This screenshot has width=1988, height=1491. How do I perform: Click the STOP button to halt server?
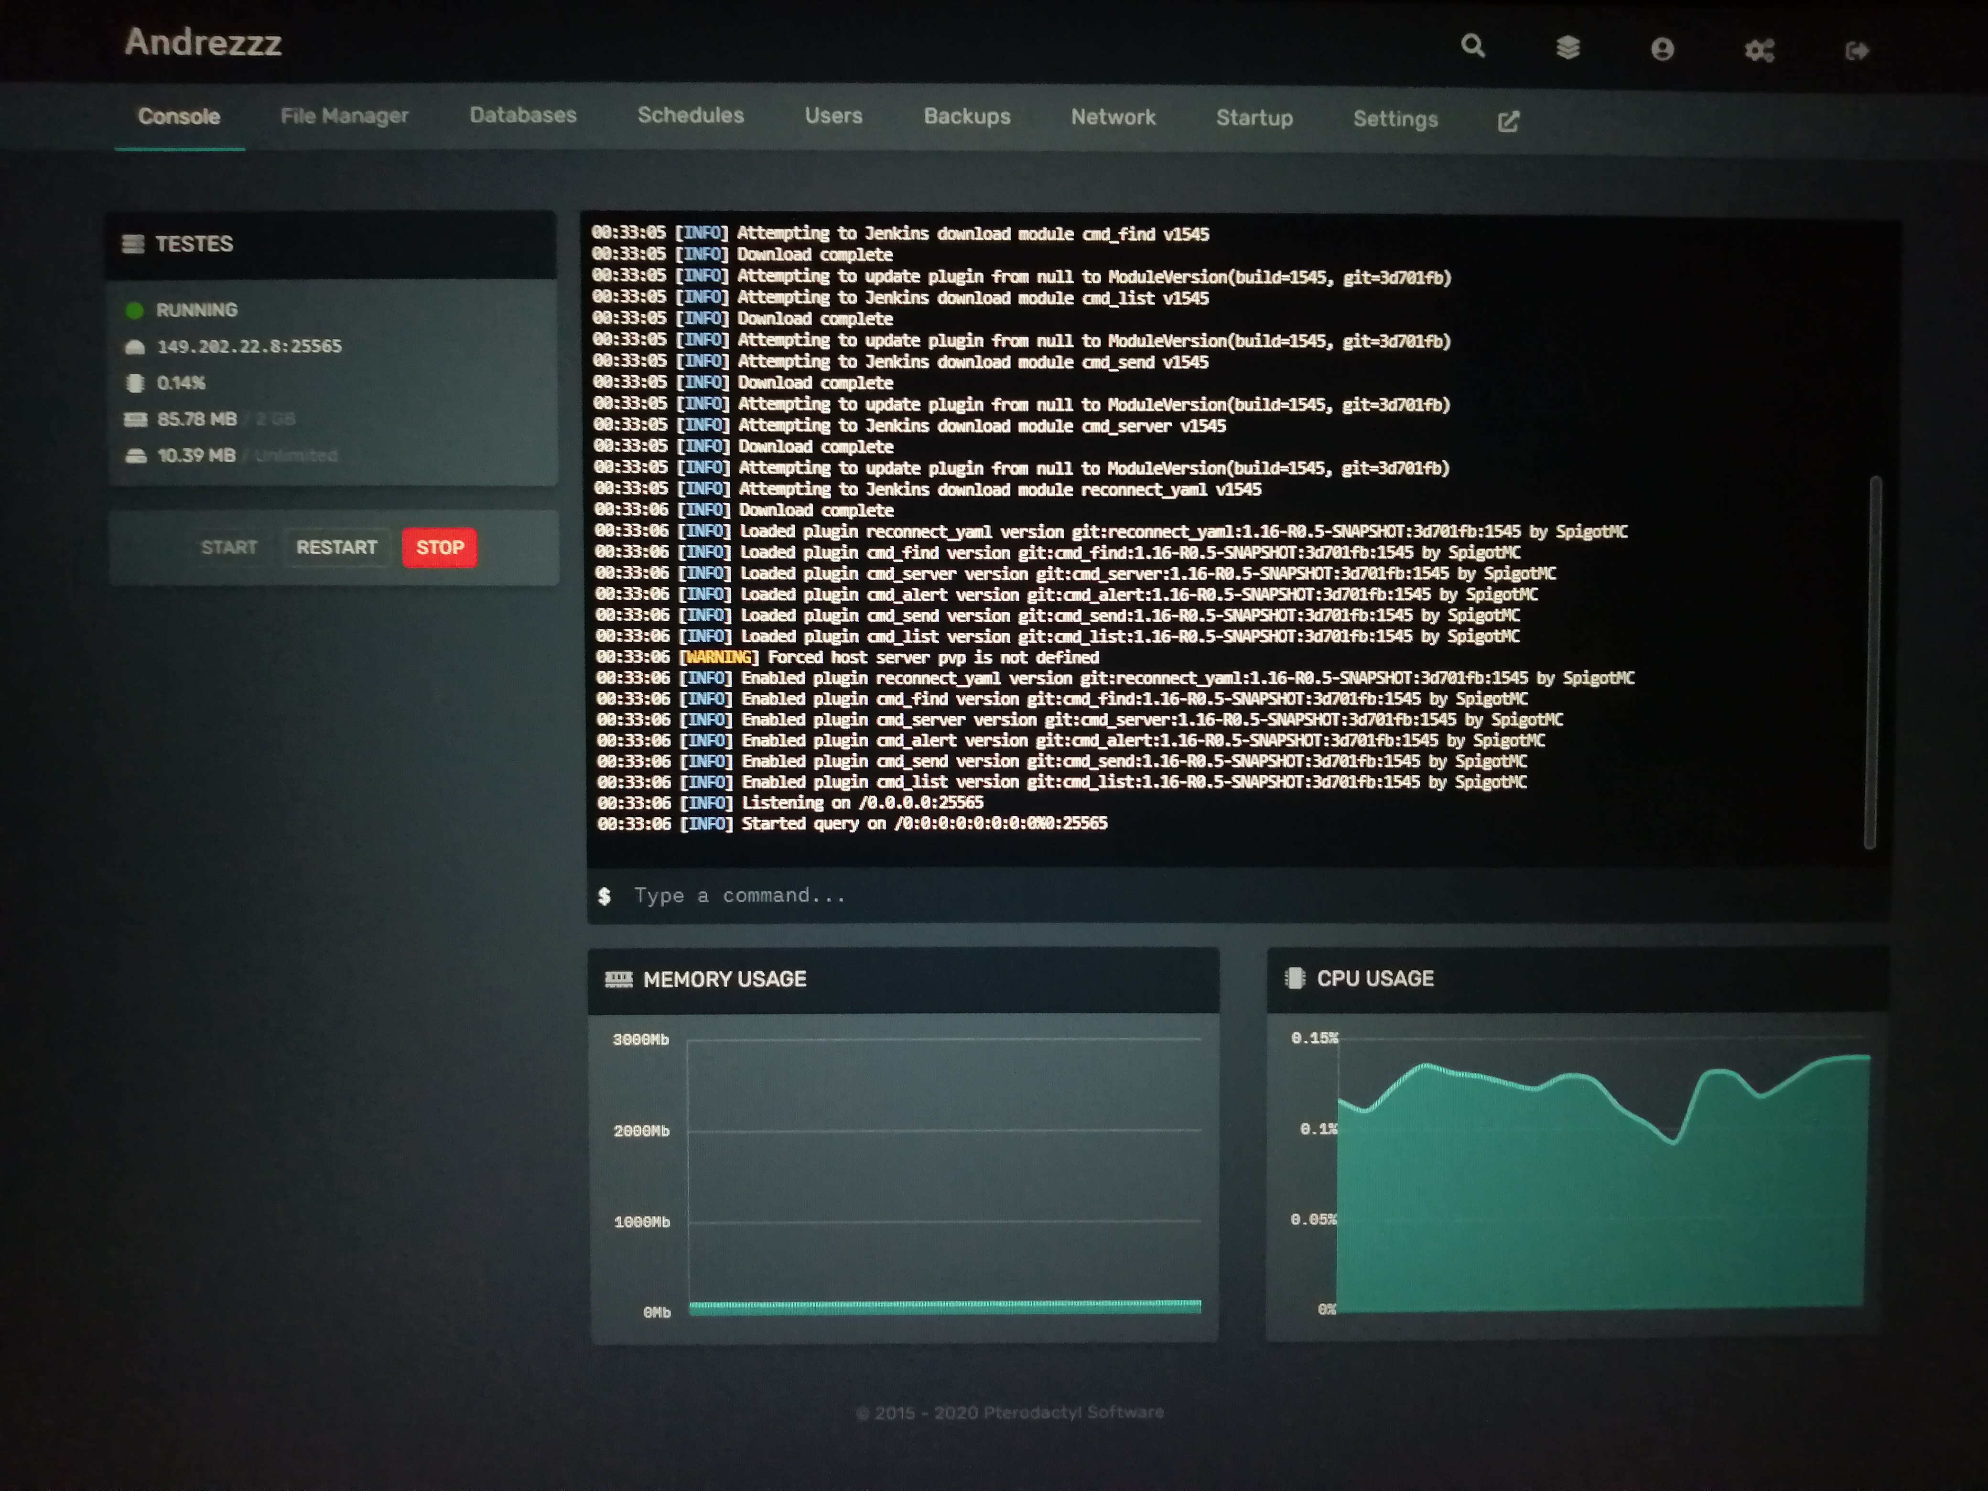pos(440,547)
